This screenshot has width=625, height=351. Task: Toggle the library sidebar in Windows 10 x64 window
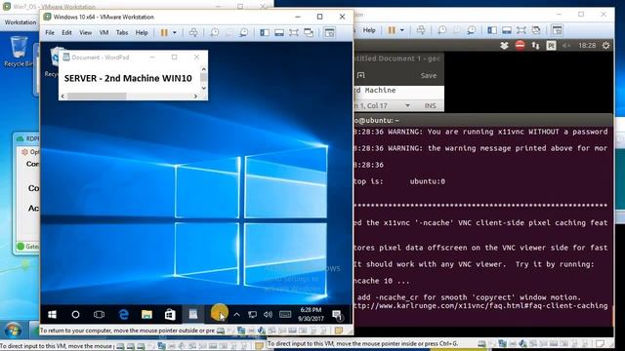(x=265, y=32)
